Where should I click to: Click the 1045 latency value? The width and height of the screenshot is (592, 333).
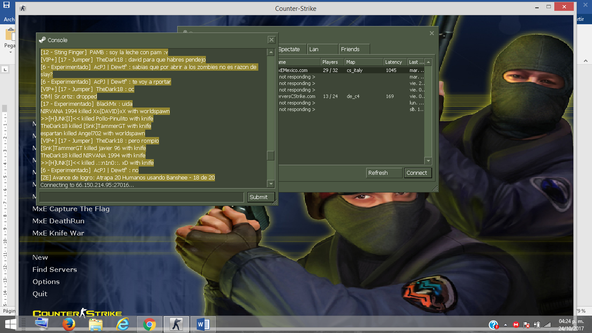[x=391, y=70]
